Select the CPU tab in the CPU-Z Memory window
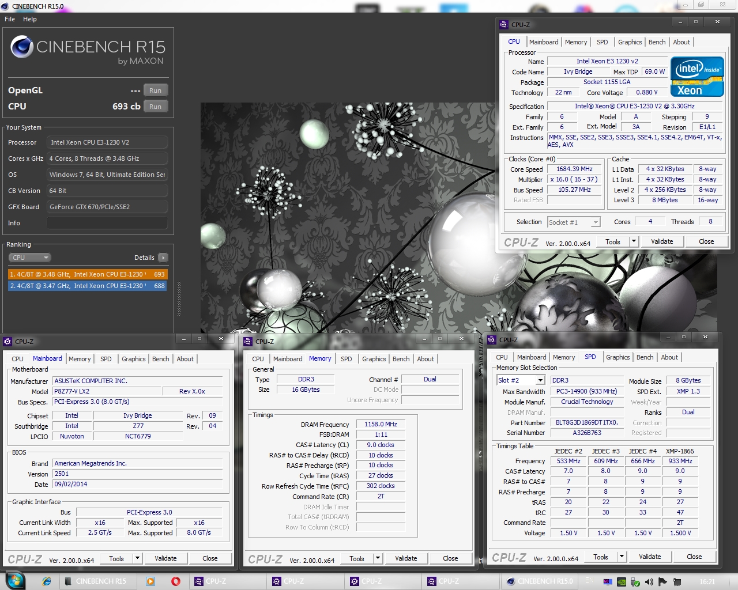 (258, 359)
